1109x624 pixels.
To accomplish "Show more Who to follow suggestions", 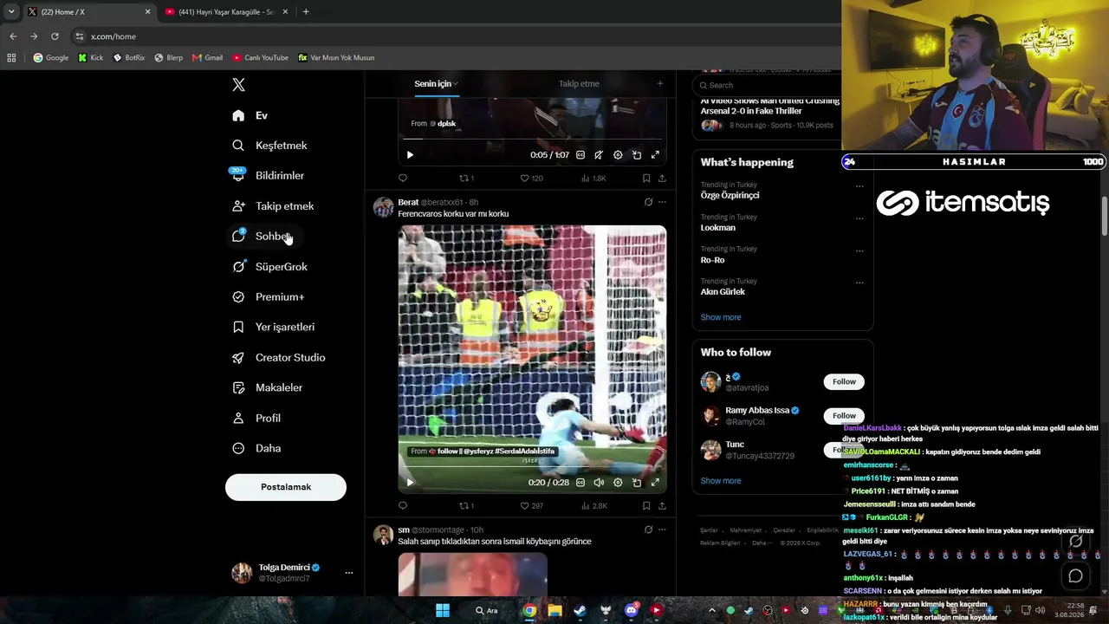I will [721, 481].
